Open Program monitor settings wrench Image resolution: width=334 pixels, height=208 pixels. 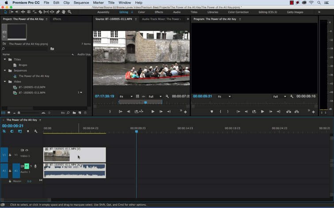tap(292, 96)
